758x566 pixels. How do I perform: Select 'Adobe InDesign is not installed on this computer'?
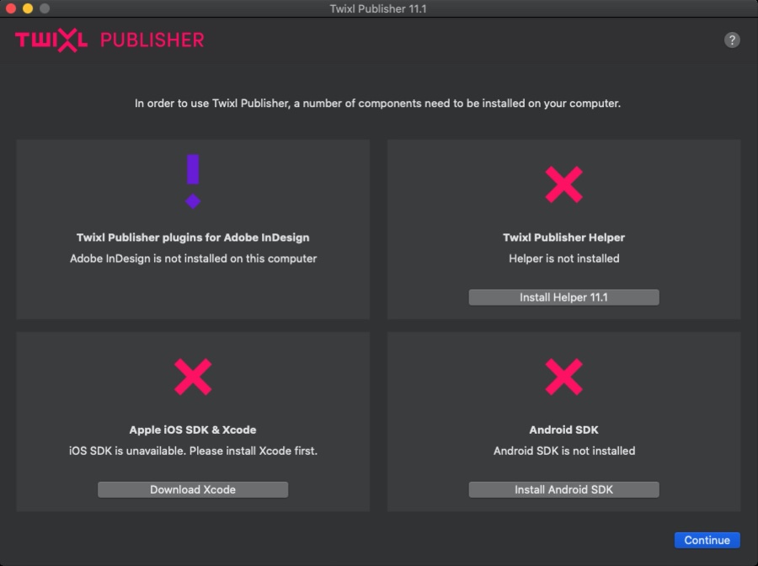194,259
